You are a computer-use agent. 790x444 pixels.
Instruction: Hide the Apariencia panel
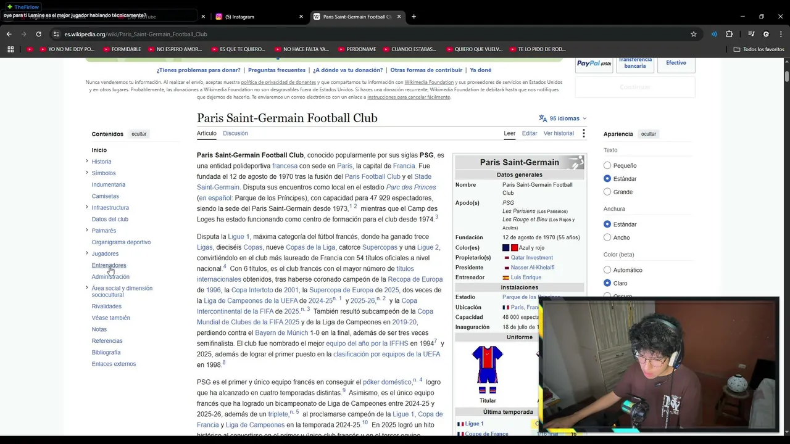(648, 134)
